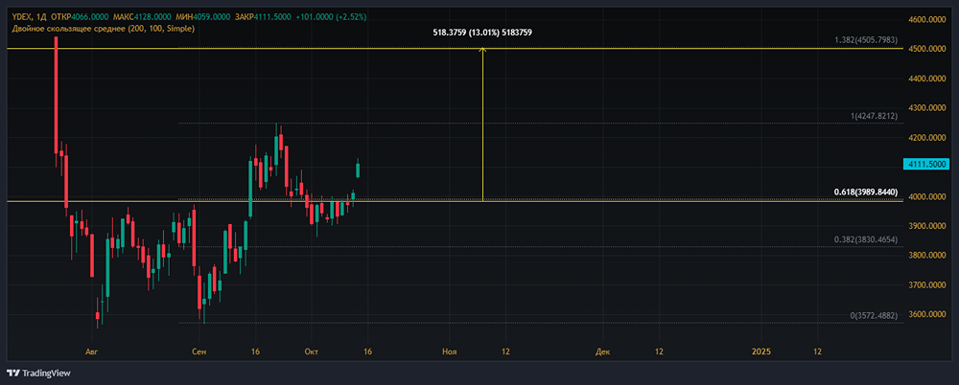
Task: Click the ОТКР 4066.0000 open value
Action: click(x=80, y=17)
